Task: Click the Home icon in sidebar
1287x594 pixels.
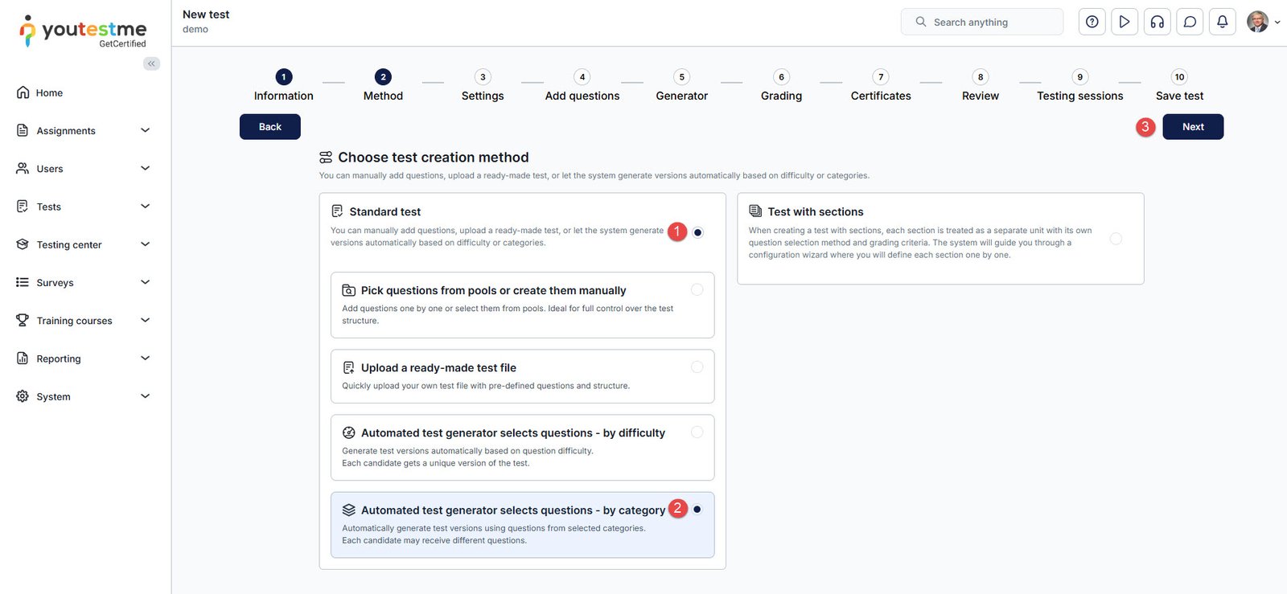Action: (x=23, y=92)
